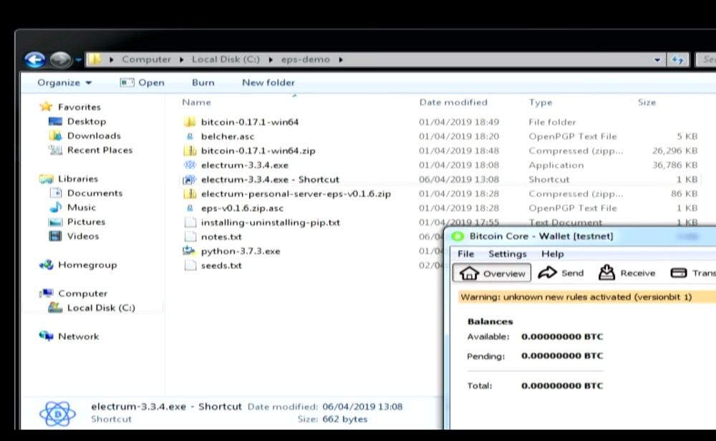Switch to Receive tab in Bitcoin Core

point(626,273)
